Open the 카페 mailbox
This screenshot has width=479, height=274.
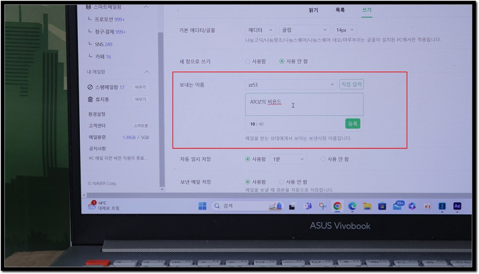click(x=103, y=57)
